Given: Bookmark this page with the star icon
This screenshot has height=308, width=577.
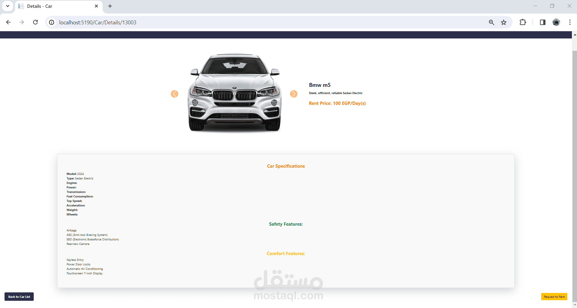Looking at the screenshot, I should coord(504,23).
